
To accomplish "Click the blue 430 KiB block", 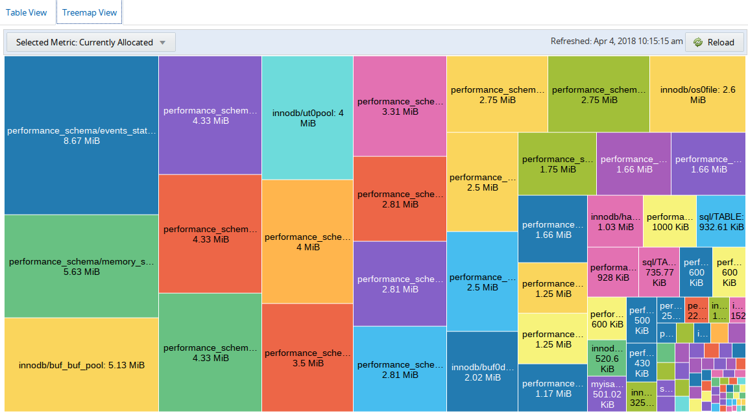I will tap(642, 362).
